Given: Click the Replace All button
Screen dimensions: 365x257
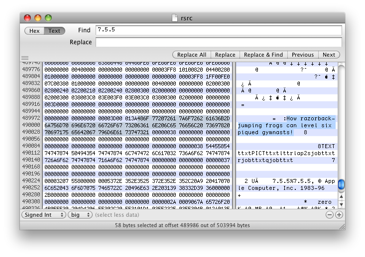Looking at the screenshot, I should (x=192, y=55).
